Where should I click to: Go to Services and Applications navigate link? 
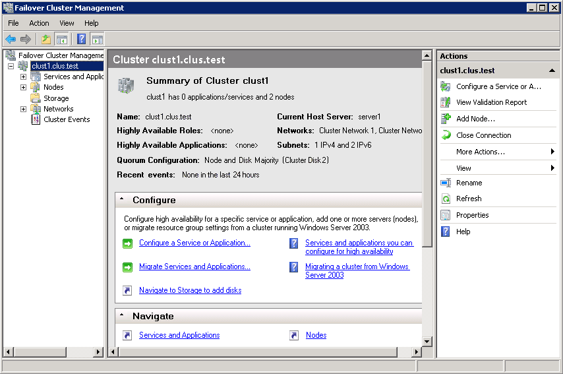pos(179,335)
